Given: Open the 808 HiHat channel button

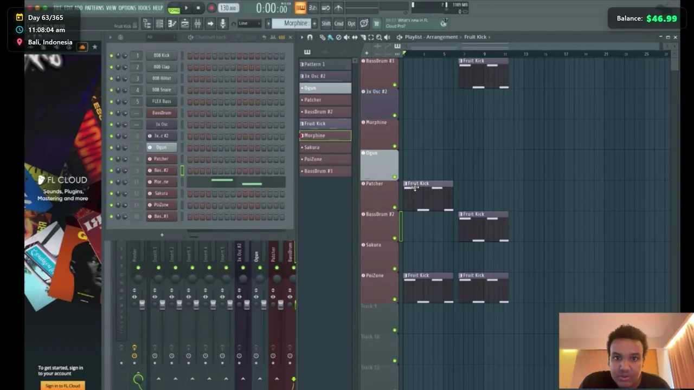Looking at the screenshot, I should pyautogui.click(x=162, y=78).
